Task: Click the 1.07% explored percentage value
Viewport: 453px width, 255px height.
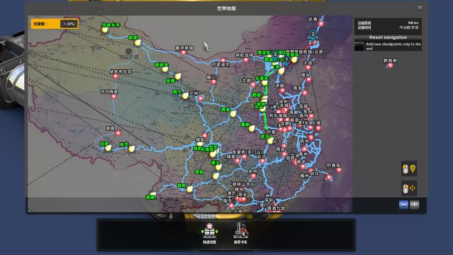Action: point(69,24)
